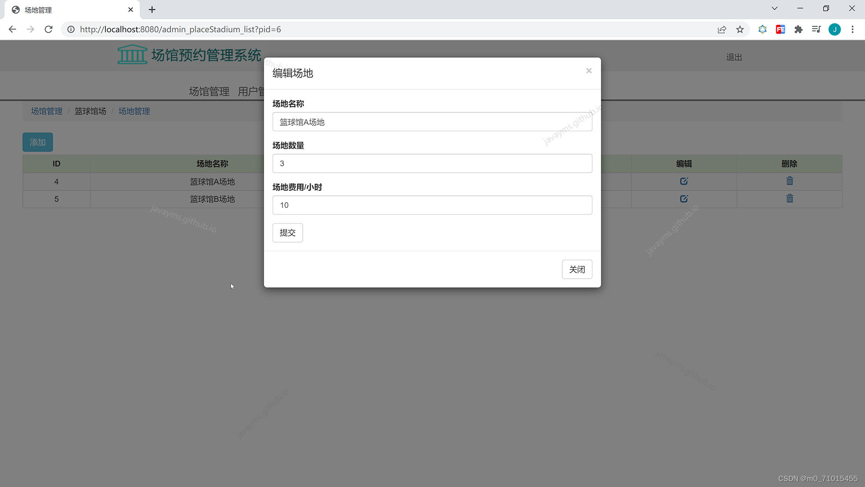Open the tab search dropdown chevron
The width and height of the screenshot is (865, 487).
[774, 9]
